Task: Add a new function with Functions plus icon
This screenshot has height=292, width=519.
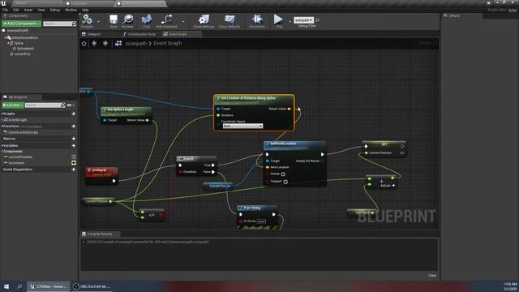Action: pos(74,127)
